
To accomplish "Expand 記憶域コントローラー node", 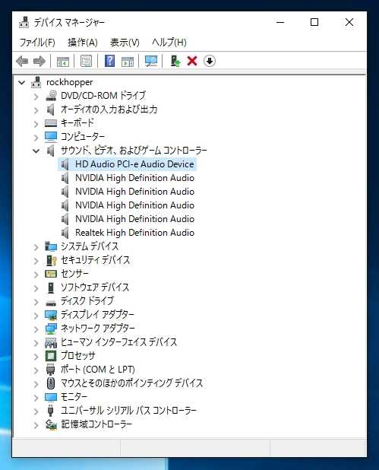I will [x=36, y=425].
